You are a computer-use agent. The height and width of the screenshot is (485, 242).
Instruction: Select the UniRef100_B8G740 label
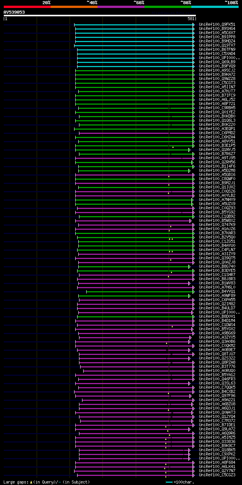[x=217, y=266]
